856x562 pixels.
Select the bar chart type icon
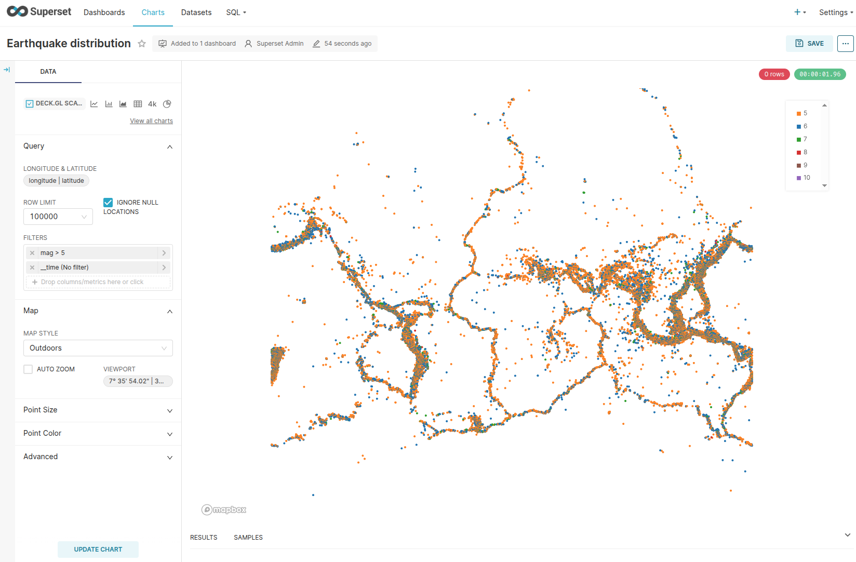click(109, 104)
